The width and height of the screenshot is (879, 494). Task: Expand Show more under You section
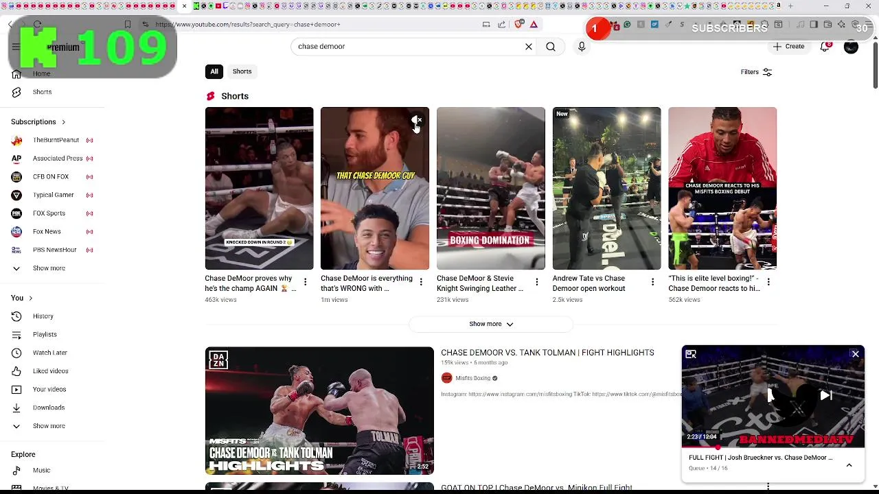(x=49, y=426)
